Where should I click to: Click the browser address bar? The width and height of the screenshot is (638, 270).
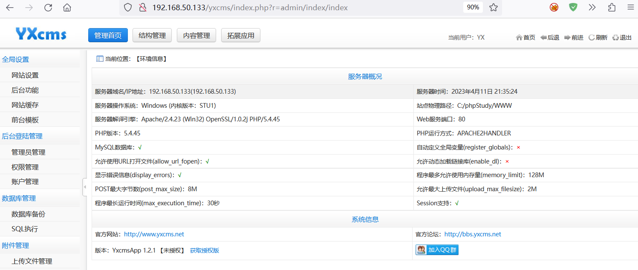(x=298, y=7)
